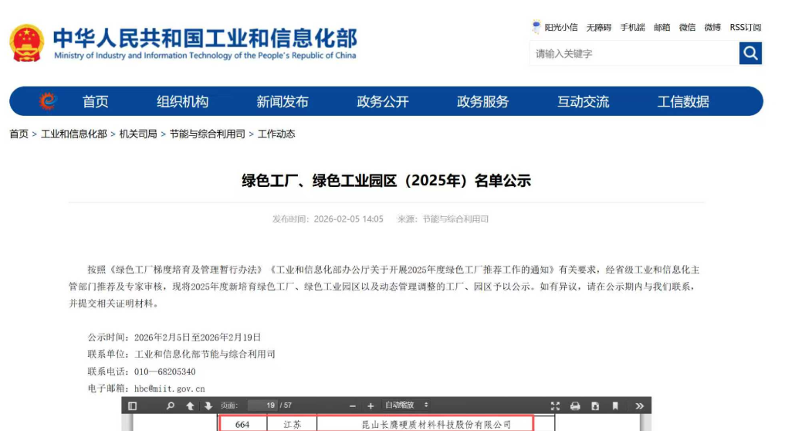The image size is (785, 431).
Task: Click 首页 in the breadcrumb
Action: [19, 134]
